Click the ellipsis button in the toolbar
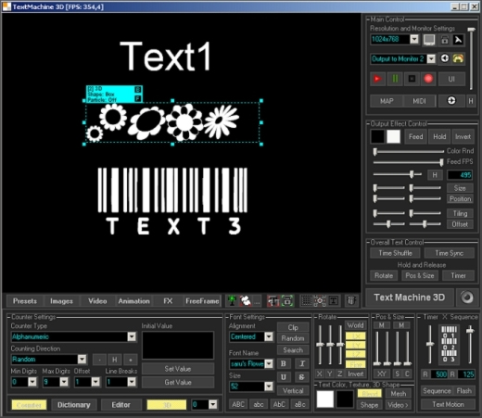Viewport: 482px width, 418px height. tap(257, 301)
